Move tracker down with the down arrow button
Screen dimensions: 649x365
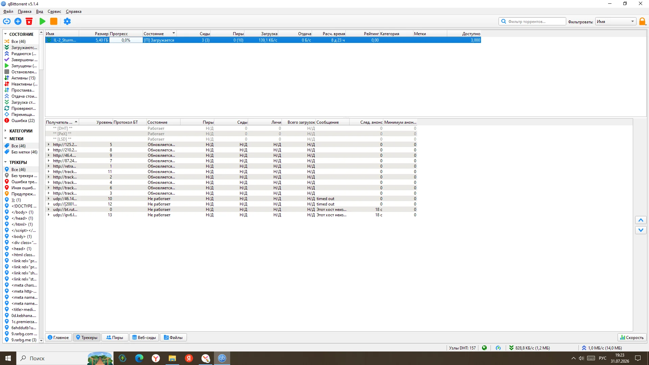(x=641, y=230)
